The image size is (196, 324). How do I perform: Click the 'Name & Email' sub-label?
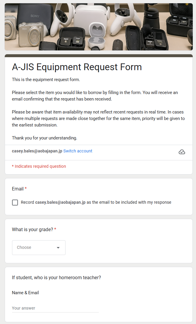point(25,293)
